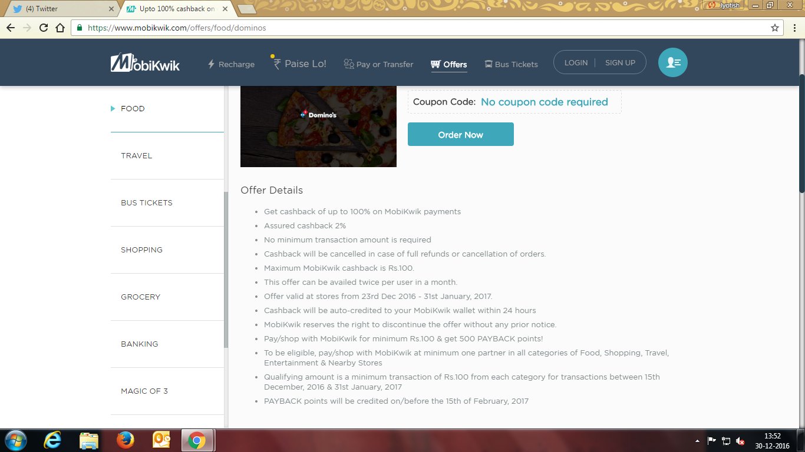The height and width of the screenshot is (452, 805).
Task: Select BUS TICKETS category in sidebar
Action: click(147, 202)
